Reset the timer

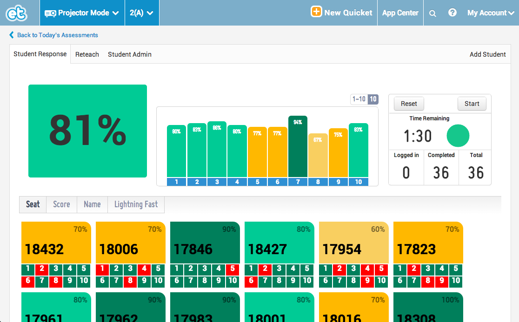[x=409, y=104]
